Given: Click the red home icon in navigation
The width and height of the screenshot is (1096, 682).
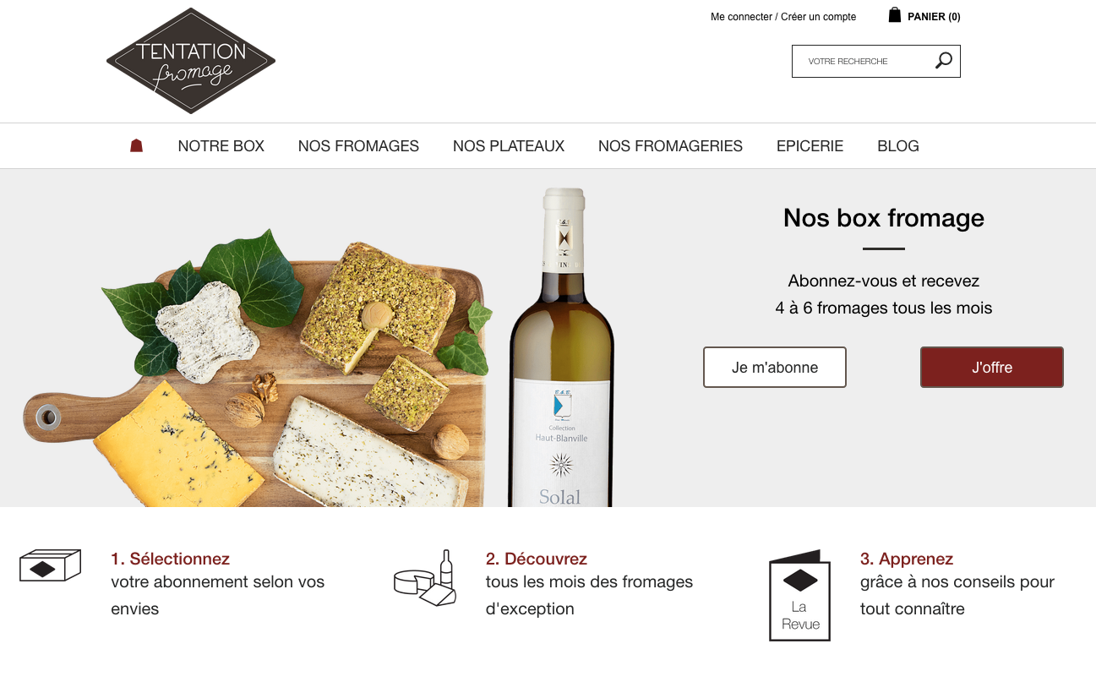Looking at the screenshot, I should (x=136, y=146).
